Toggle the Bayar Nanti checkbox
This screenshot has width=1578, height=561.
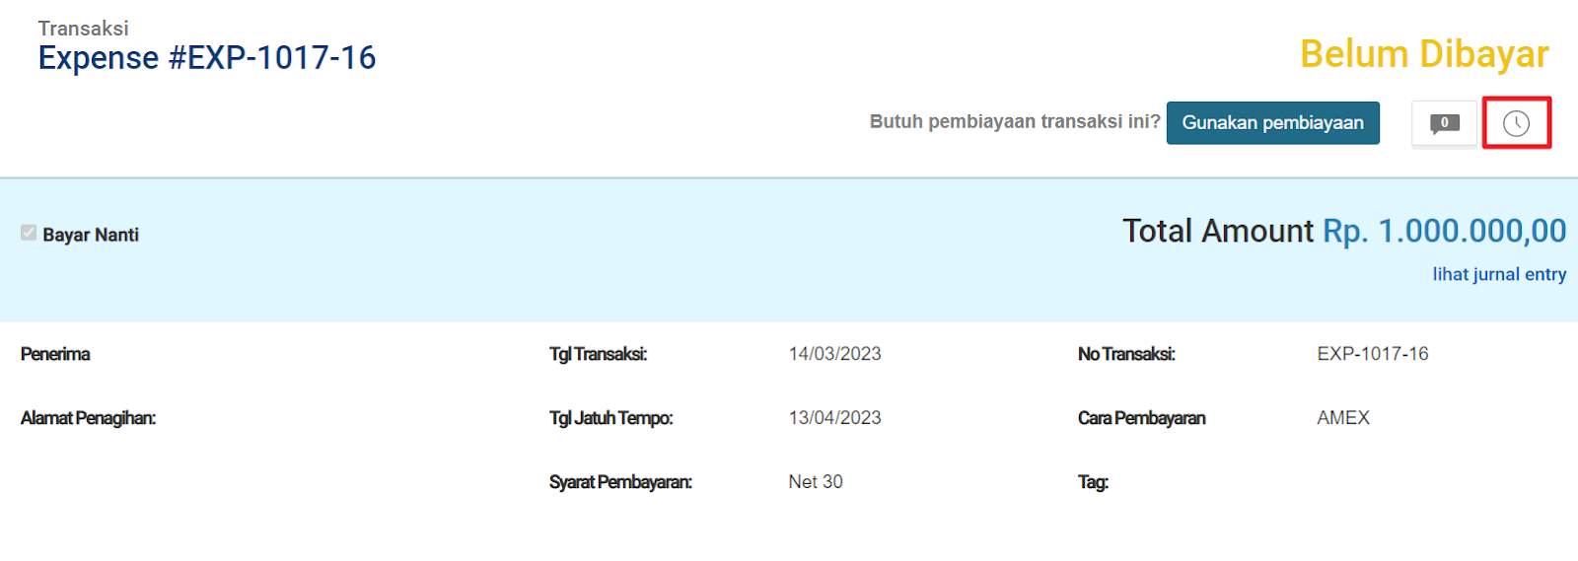click(29, 234)
